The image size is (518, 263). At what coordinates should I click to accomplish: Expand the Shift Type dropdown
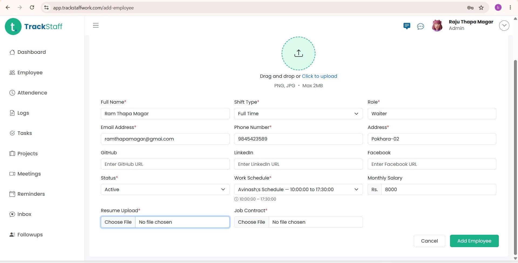click(x=298, y=114)
